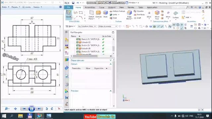The image size is (212, 119).
Task: Collapse the Preview section
Action: click(x=111, y=91)
